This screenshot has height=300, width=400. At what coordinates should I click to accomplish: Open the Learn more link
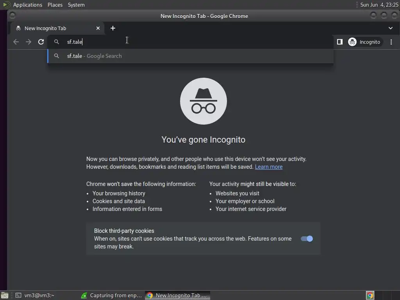pos(269,167)
